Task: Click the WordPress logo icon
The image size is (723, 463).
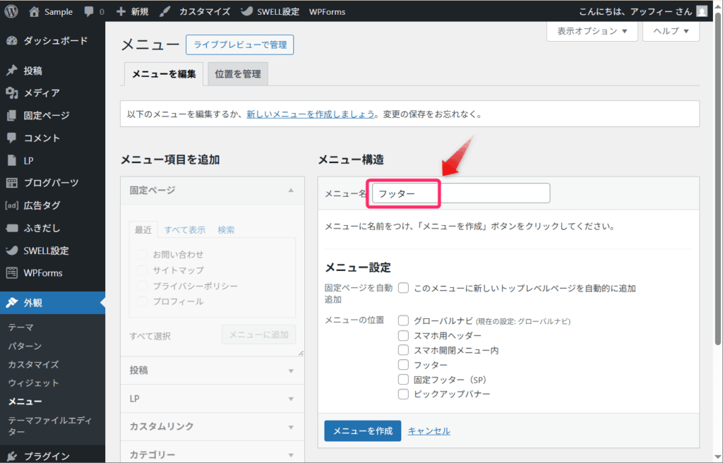Action: 11,11
